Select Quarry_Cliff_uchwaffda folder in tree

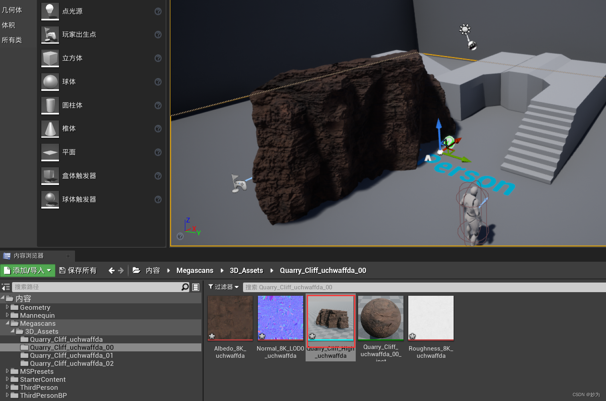[66, 339]
